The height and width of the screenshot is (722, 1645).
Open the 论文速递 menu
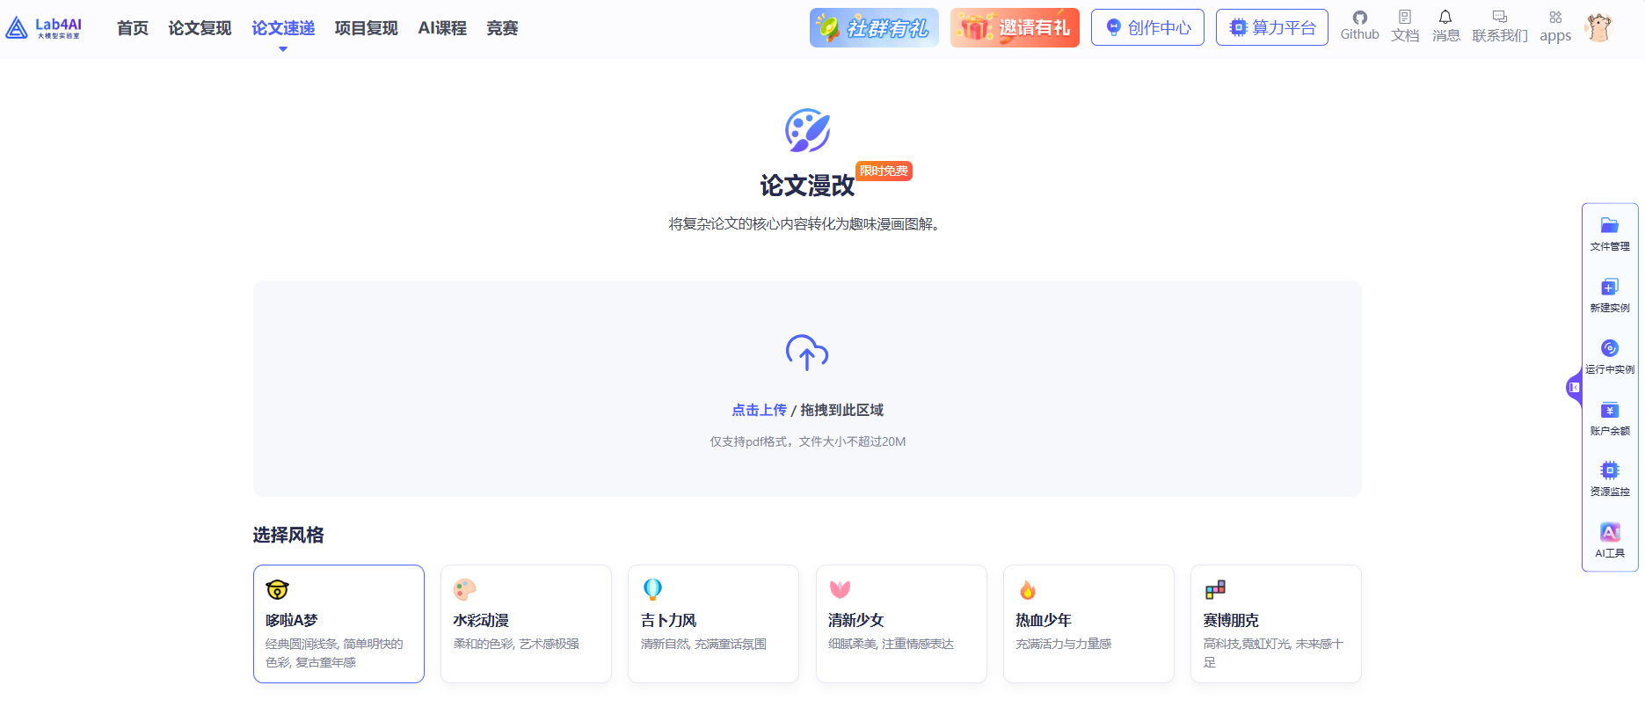coord(283,28)
